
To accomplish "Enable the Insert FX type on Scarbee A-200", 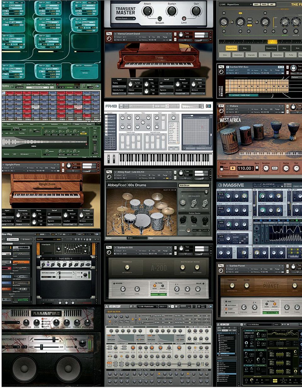I will [x=163, y=286].
